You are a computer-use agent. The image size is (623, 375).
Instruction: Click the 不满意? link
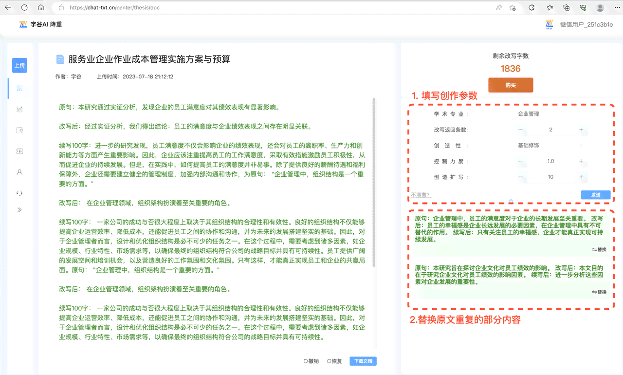pos(421,195)
